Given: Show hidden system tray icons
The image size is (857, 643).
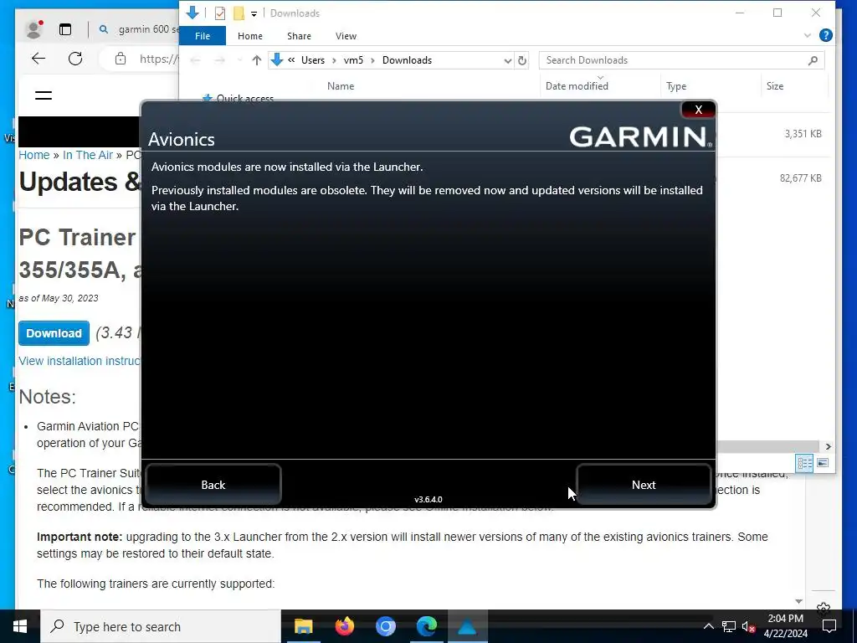Looking at the screenshot, I should tap(708, 626).
